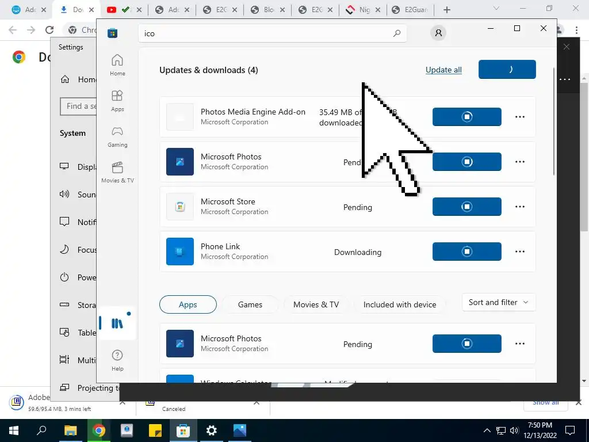The width and height of the screenshot is (589, 442).
Task: Click the Store search field containing ico
Action: pyautogui.click(x=272, y=33)
